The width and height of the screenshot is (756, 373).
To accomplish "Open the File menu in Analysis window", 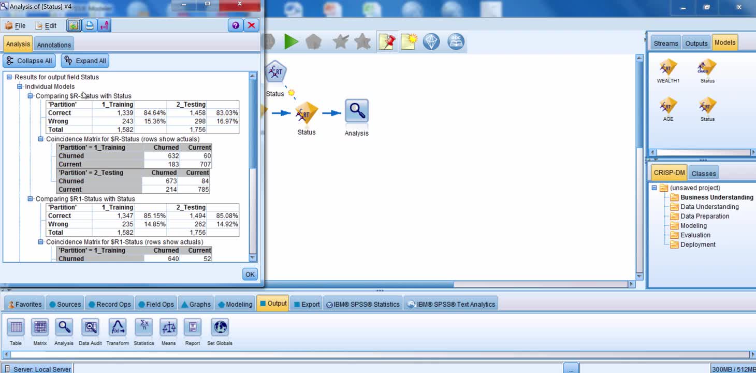I will click(x=16, y=25).
